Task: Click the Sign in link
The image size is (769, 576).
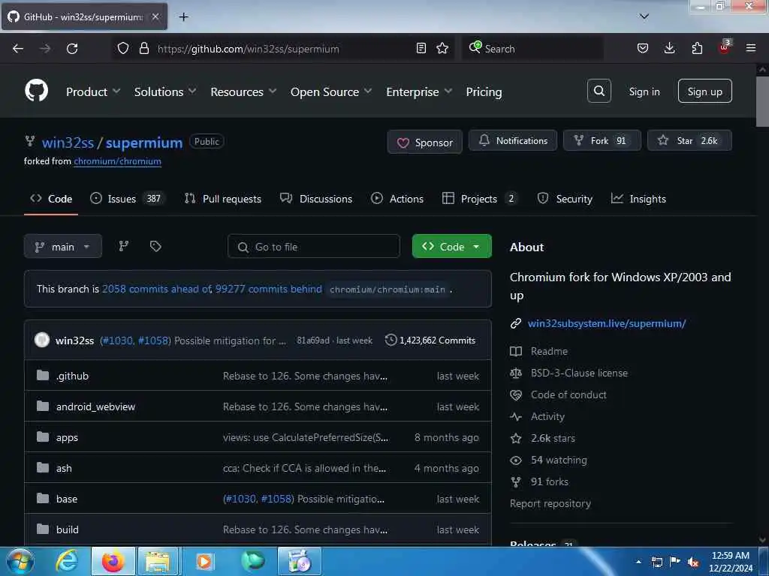Action: click(644, 91)
